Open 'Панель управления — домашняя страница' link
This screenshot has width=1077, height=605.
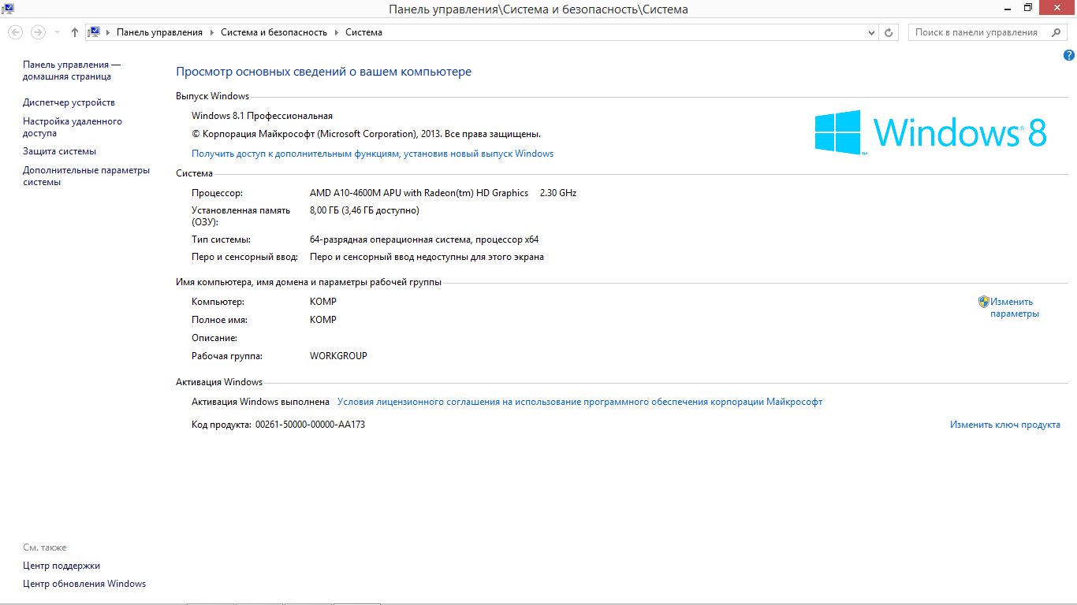pos(72,70)
